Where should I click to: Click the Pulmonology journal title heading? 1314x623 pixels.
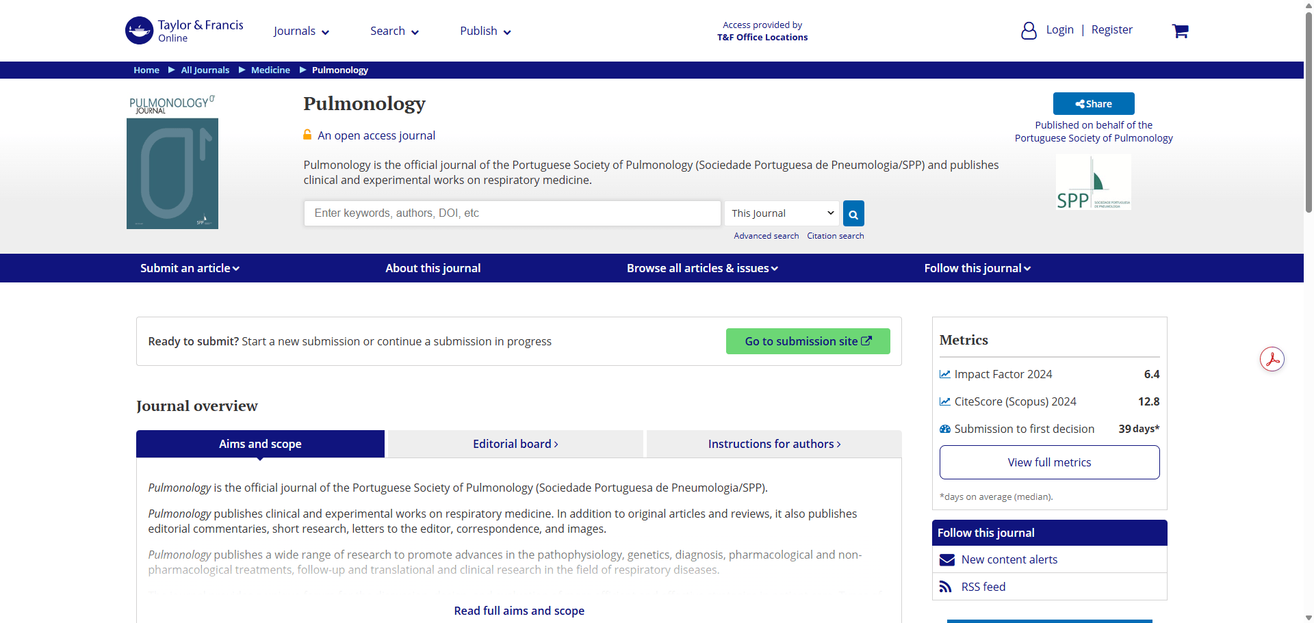point(364,104)
